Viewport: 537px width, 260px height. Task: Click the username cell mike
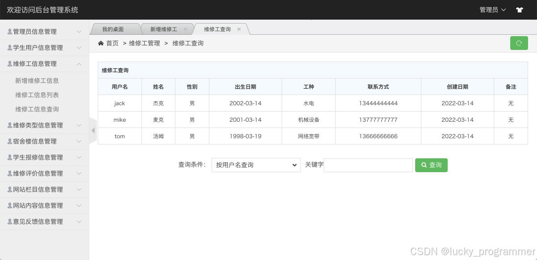tap(120, 120)
